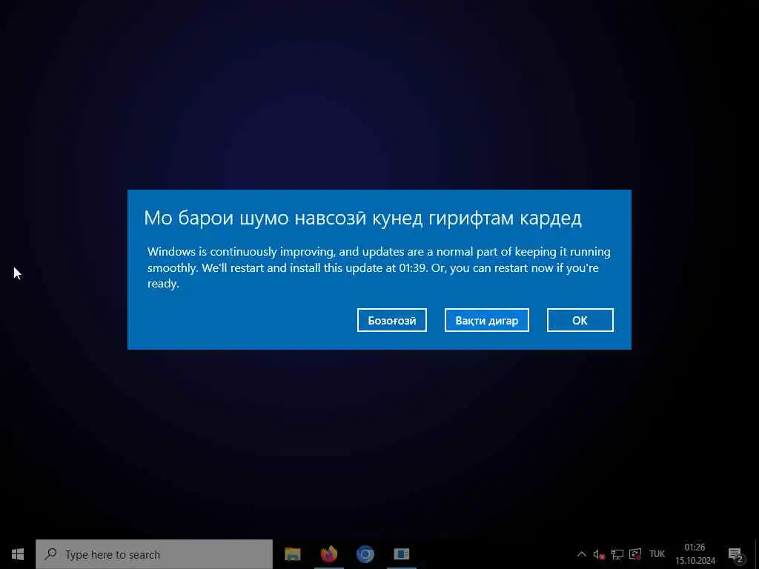Show hidden system tray icons
The height and width of the screenshot is (569, 759).
(x=581, y=554)
